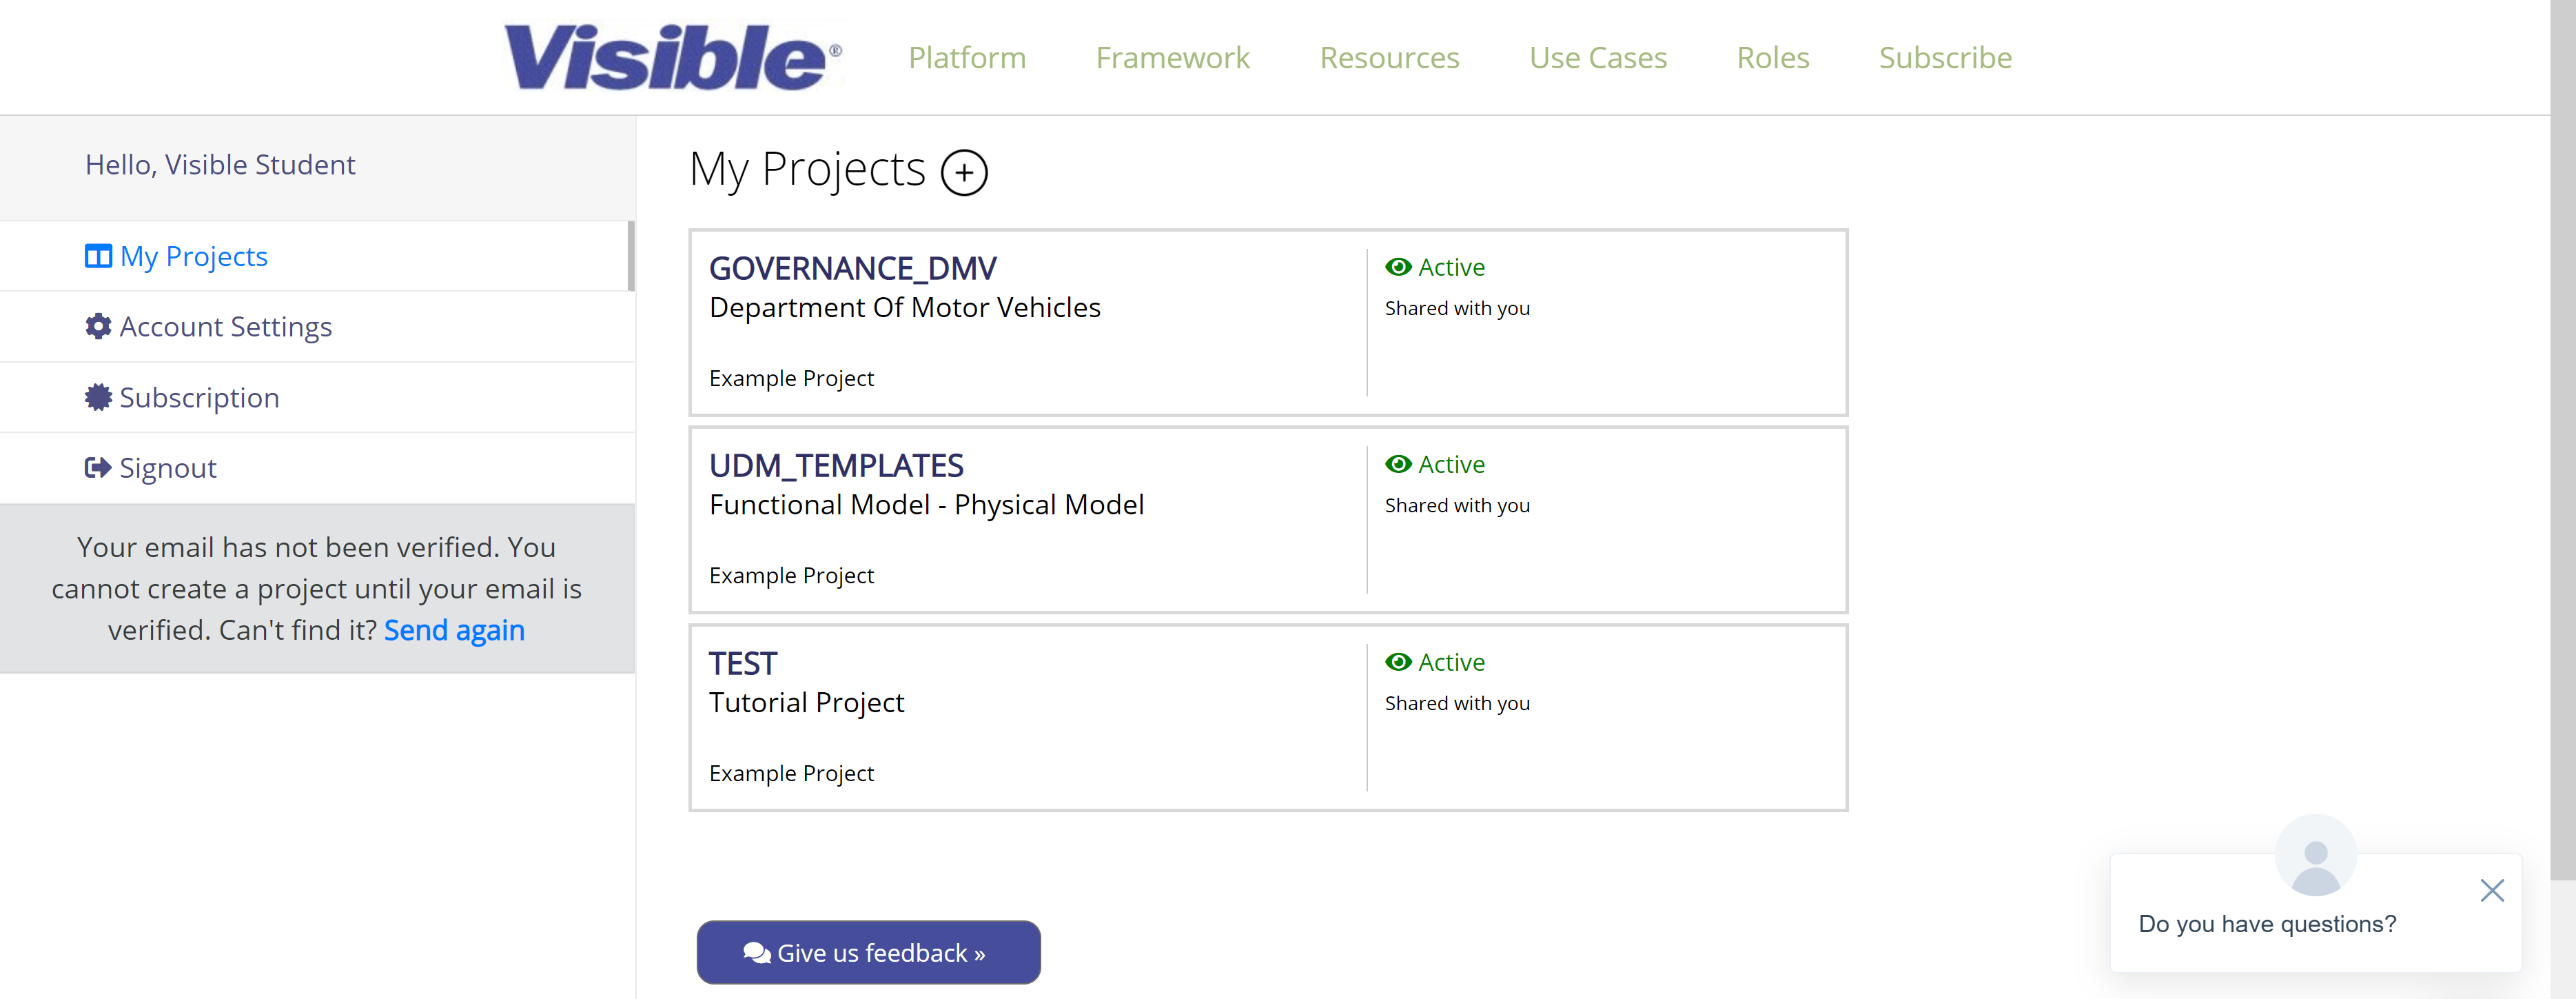The image size is (2576, 999).
Task: Click Hello, Visible Student greeting
Action: point(220,164)
